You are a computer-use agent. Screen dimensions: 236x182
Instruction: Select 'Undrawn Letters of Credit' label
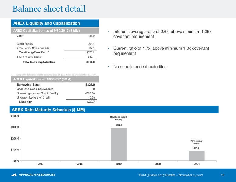point(33,97)
